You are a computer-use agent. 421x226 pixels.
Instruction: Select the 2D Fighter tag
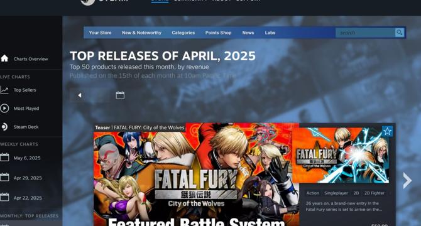coord(375,193)
